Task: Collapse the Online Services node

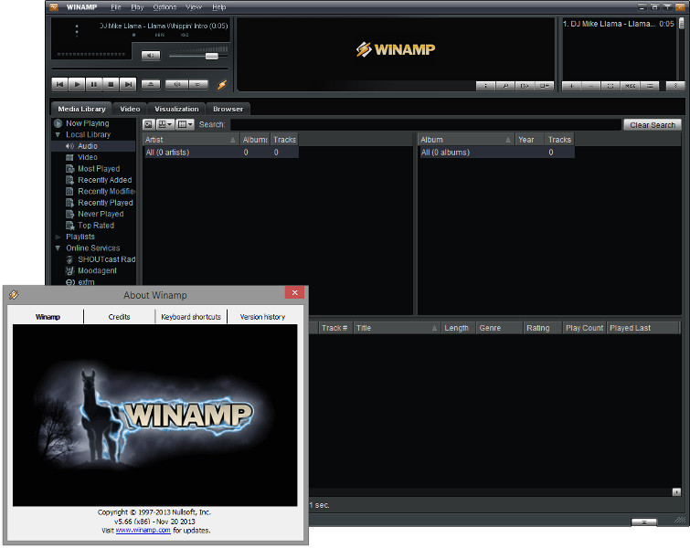Action: tap(58, 248)
